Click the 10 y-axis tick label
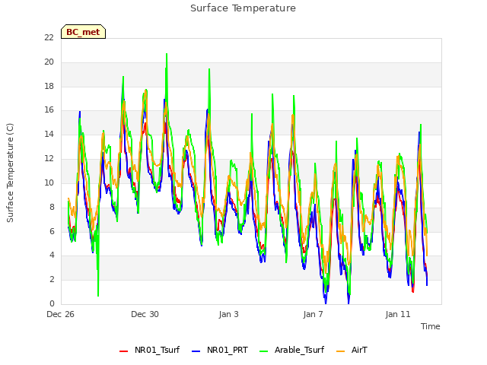The height and width of the screenshot is (365, 487). (49, 182)
